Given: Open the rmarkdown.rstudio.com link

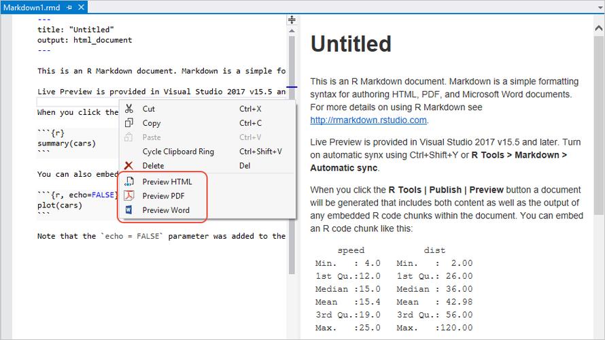Looking at the screenshot, I should pos(368,120).
